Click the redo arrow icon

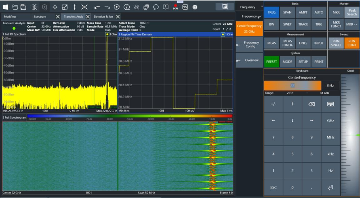(x=107, y=7)
